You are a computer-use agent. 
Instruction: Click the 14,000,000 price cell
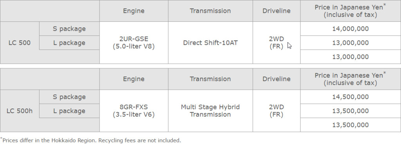(350, 29)
